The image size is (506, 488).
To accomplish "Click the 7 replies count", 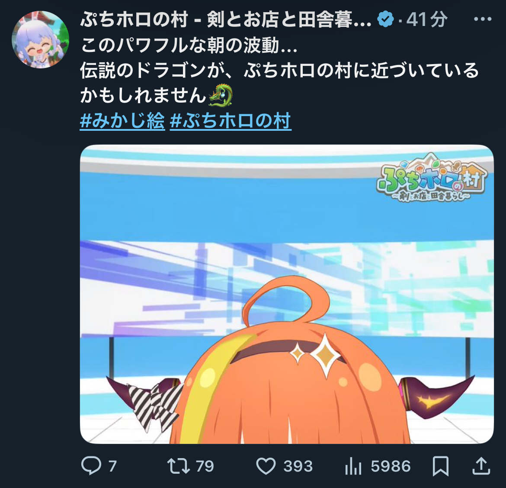I will tap(112, 466).
